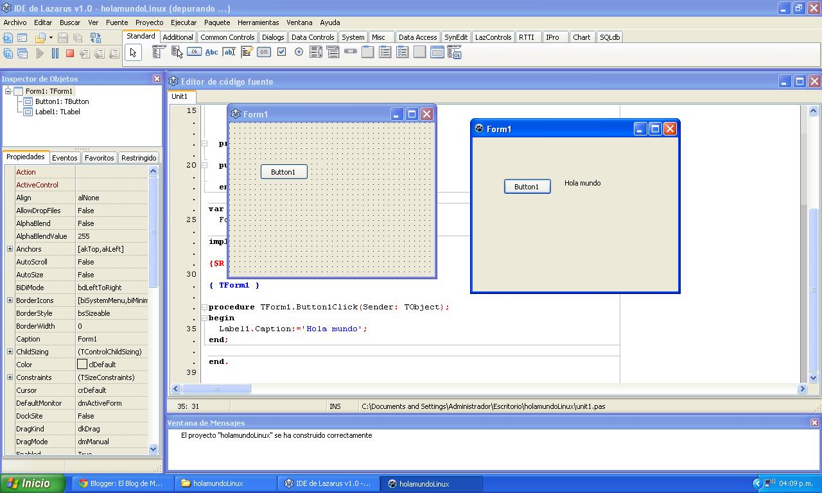Open the Inicio start menu

(33, 483)
